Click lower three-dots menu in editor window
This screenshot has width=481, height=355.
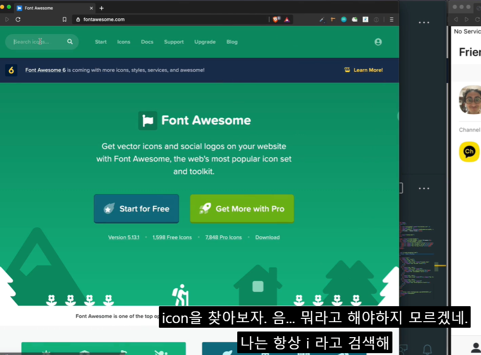point(424,188)
